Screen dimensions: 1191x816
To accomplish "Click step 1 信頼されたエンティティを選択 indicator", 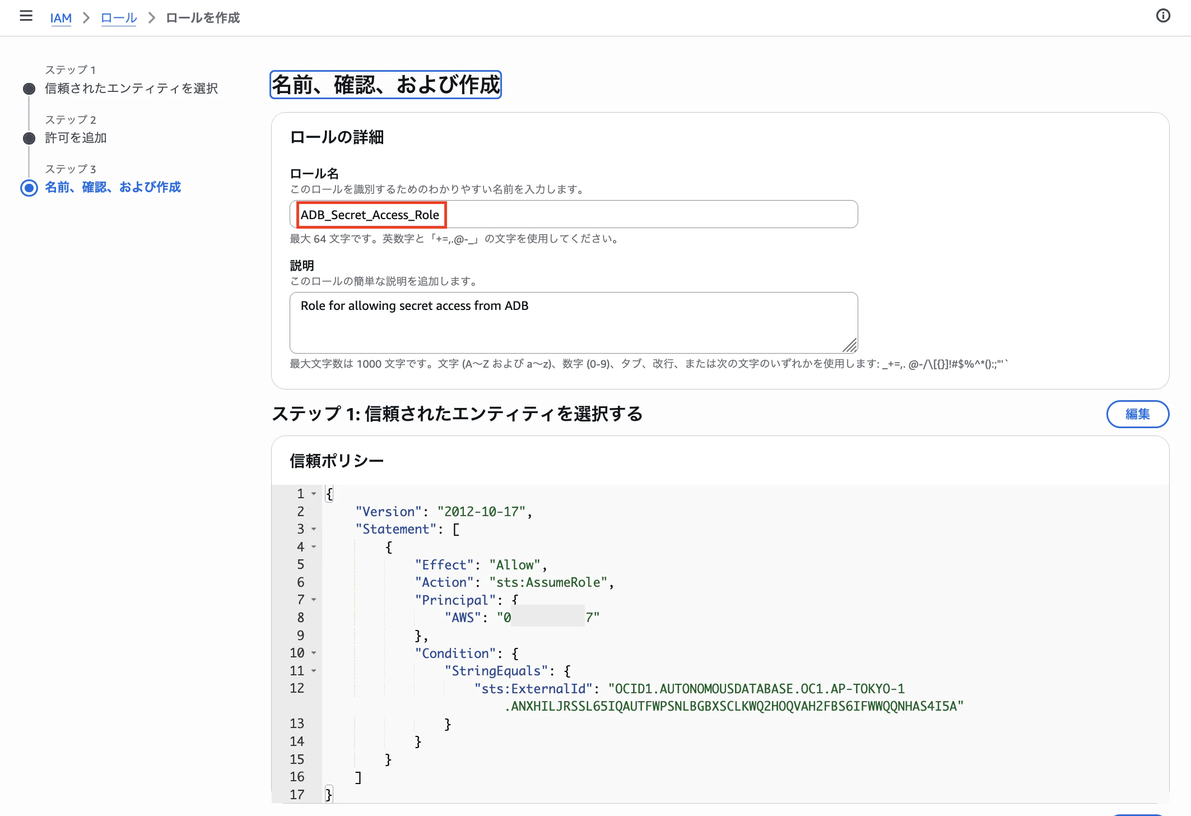I will click(29, 89).
